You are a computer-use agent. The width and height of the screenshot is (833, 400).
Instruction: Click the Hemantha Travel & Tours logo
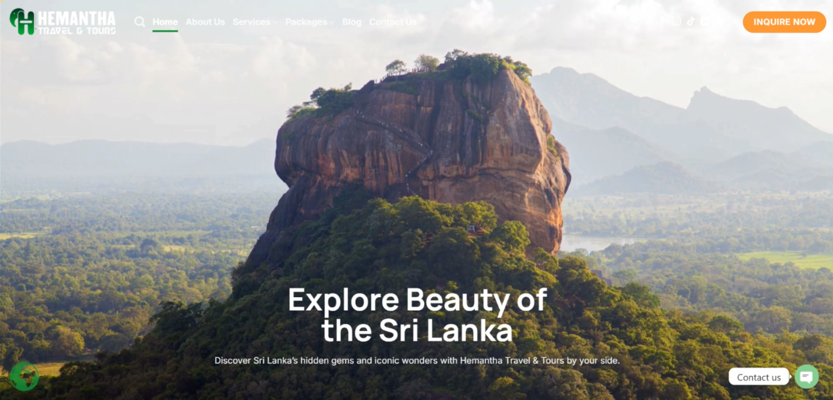click(63, 22)
